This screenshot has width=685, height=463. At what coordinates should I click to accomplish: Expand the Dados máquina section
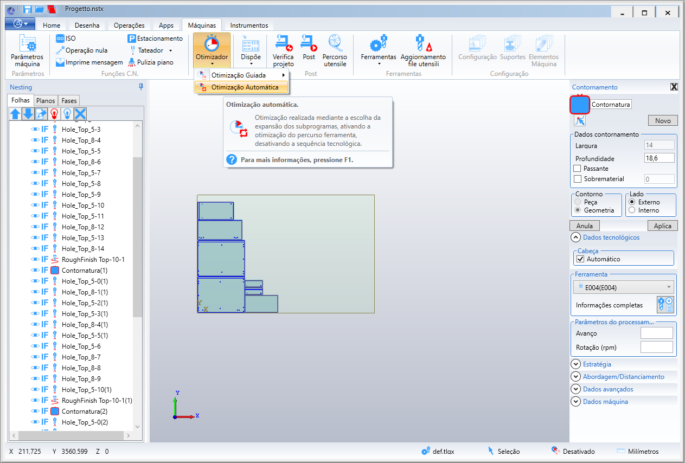point(575,402)
